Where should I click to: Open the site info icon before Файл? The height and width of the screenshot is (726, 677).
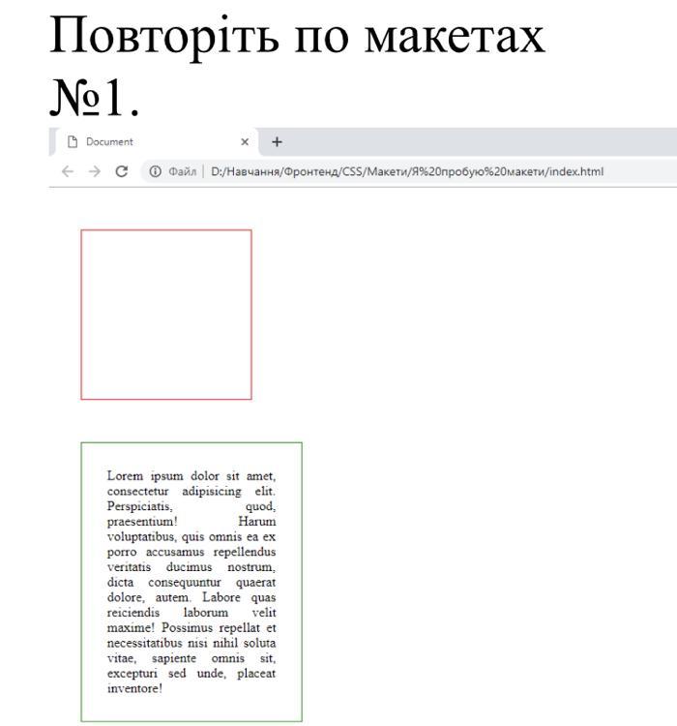[x=155, y=171]
